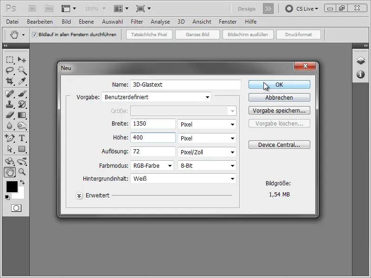Toggle 'Bildlauf in allen Fenstern durchführen' checkbox
371x278 pixels.
(x=34, y=34)
